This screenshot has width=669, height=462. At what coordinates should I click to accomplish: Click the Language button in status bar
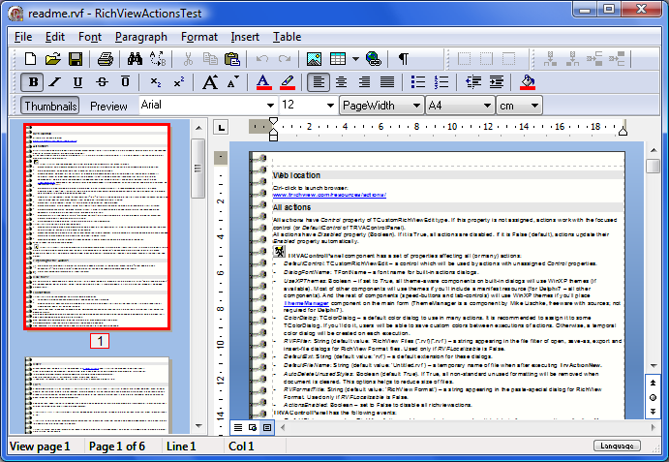point(617,447)
